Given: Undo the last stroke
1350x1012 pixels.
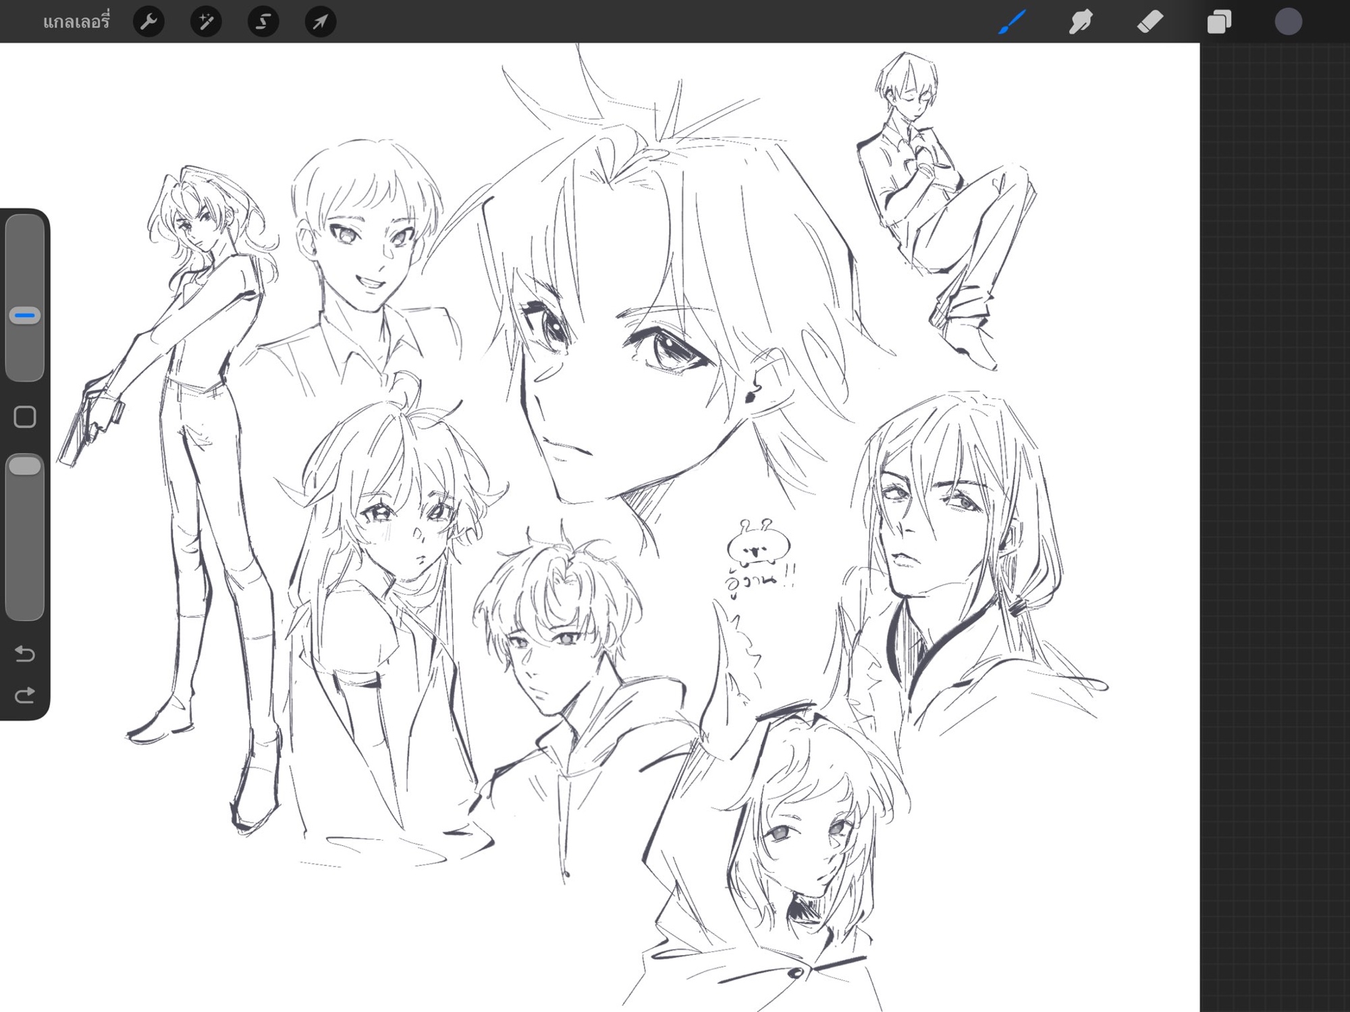Looking at the screenshot, I should point(25,653).
